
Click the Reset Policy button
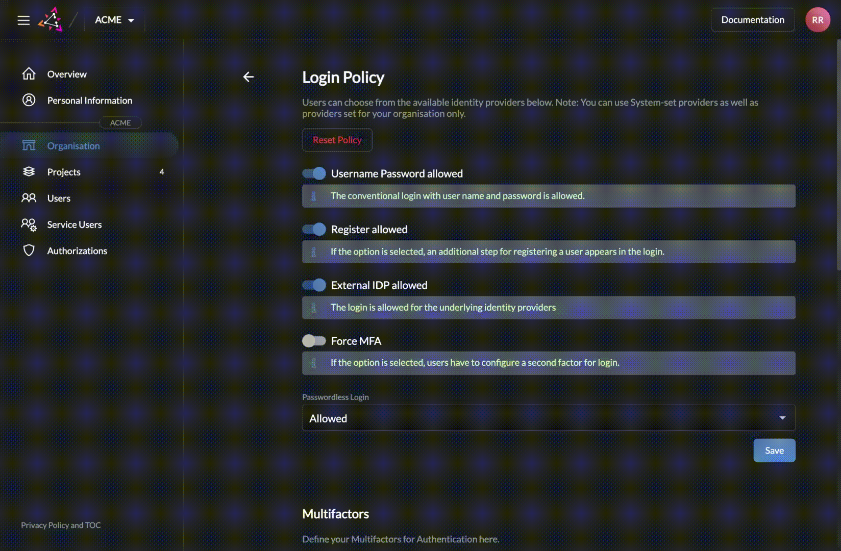tap(337, 140)
